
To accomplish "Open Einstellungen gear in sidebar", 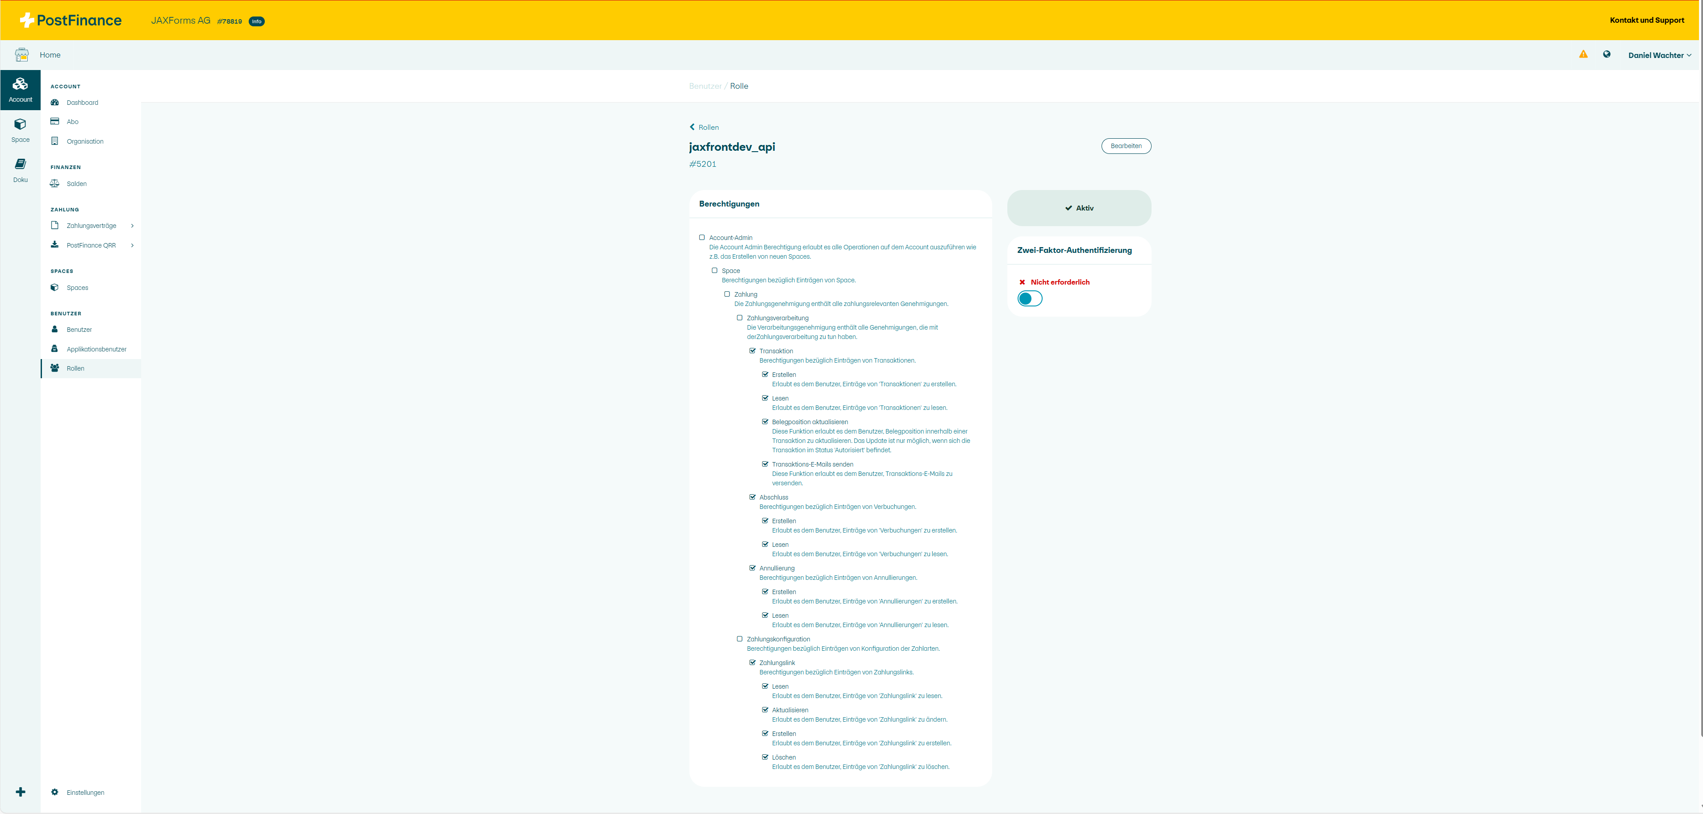I will [85, 792].
